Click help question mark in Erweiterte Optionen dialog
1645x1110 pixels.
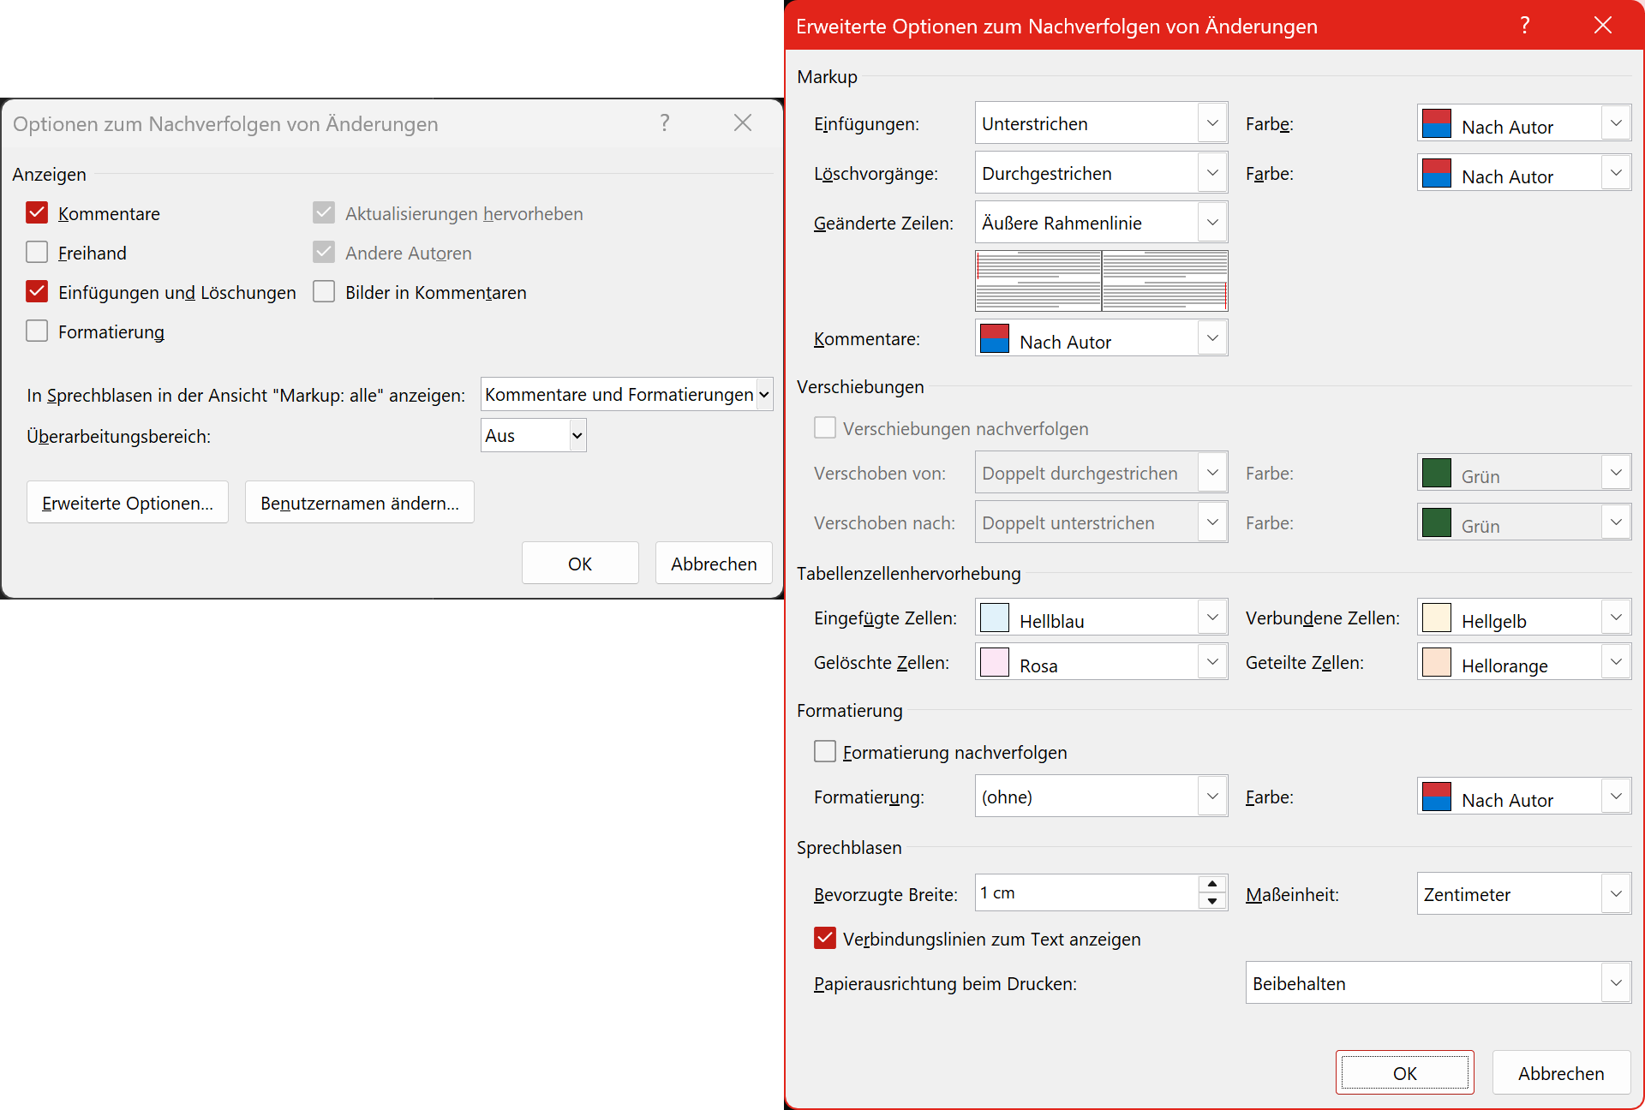coord(1524,26)
